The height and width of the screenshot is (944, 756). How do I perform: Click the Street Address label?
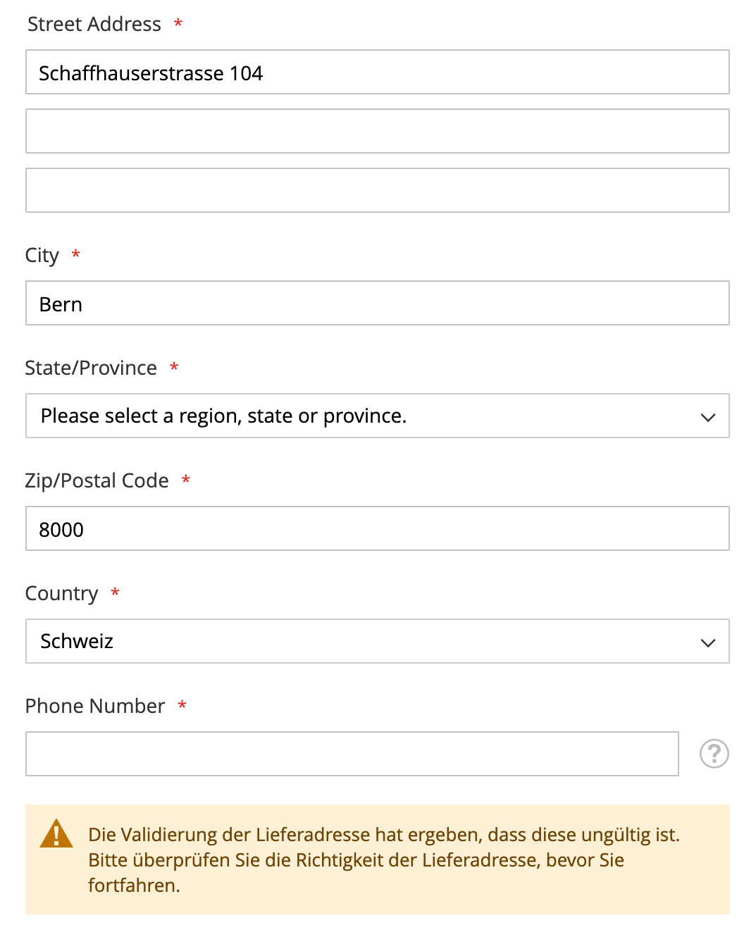point(94,24)
